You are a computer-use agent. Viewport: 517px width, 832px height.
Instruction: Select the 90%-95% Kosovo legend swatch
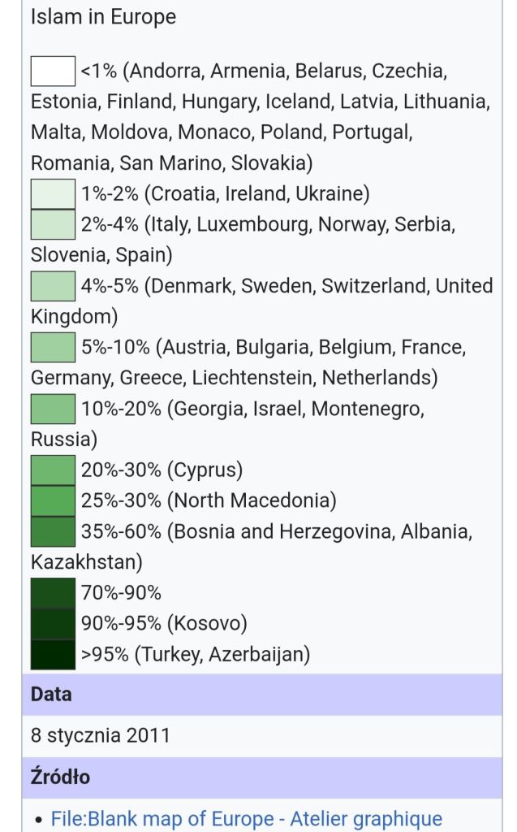click(x=53, y=624)
